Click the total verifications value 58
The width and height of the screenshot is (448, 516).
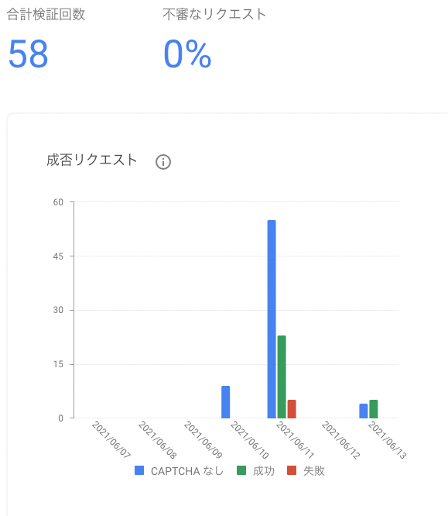[x=29, y=54]
